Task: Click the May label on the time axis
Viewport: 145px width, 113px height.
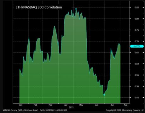Action: click(81, 105)
